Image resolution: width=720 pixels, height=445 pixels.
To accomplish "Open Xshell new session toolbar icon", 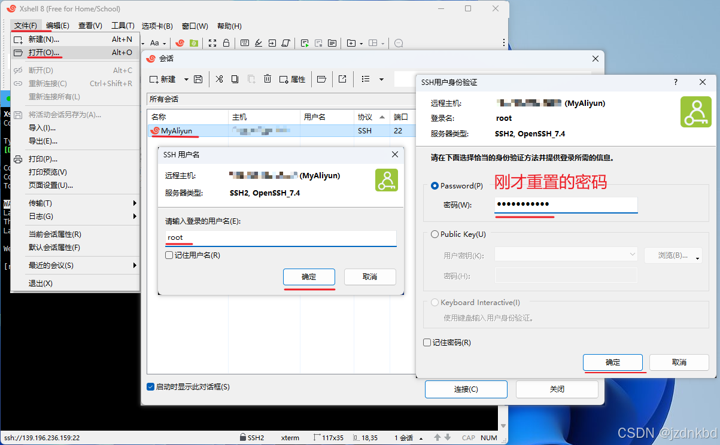I will 180,43.
